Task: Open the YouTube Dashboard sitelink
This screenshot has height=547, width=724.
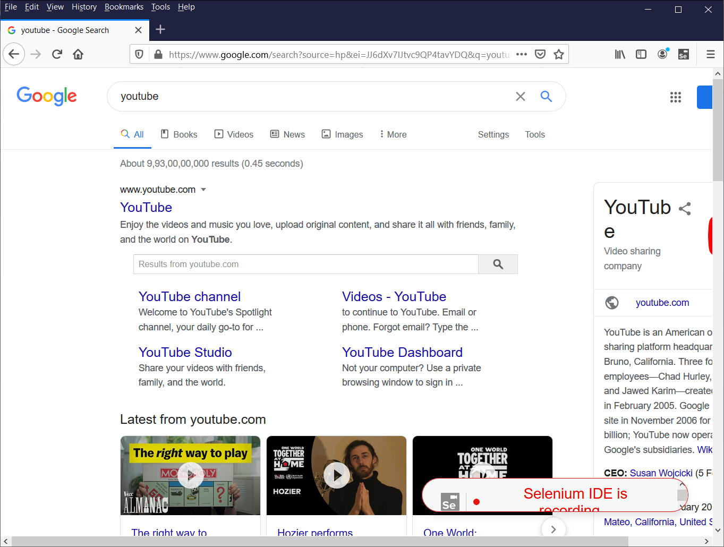Action: pyautogui.click(x=402, y=352)
